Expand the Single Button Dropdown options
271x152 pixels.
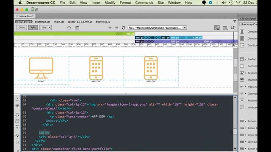tap(246, 135)
